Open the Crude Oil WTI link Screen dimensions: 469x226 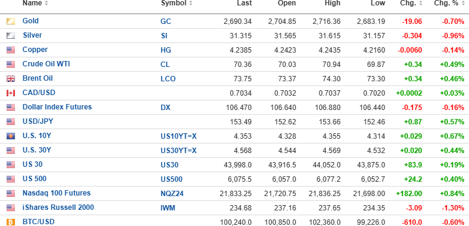(x=46, y=64)
